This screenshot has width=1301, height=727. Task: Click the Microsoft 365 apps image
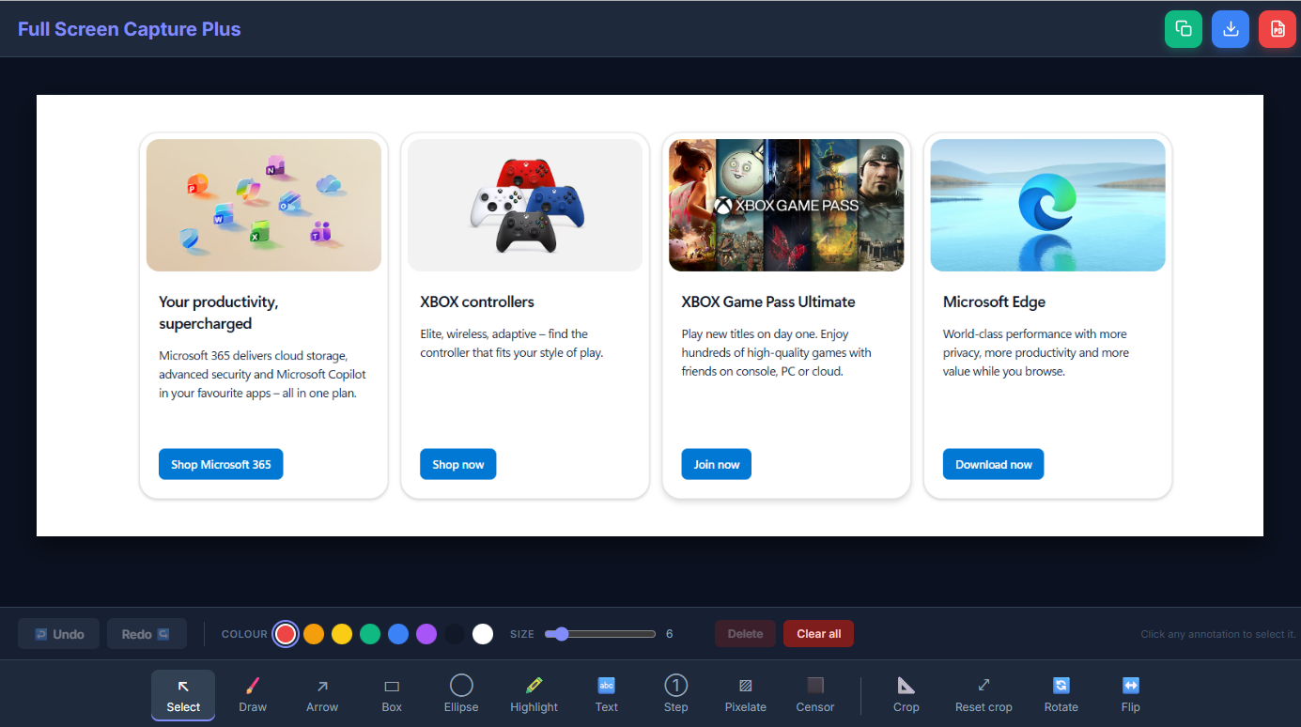tap(264, 205)
